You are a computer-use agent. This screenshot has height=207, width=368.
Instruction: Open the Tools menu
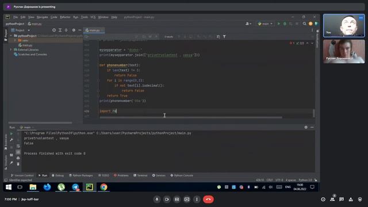click(x=85, y=17)
